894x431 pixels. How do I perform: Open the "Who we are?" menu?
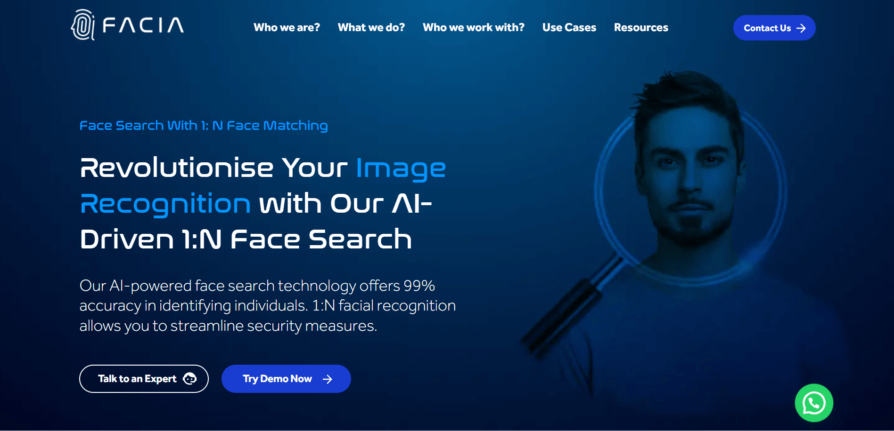(x=287, y=28)
